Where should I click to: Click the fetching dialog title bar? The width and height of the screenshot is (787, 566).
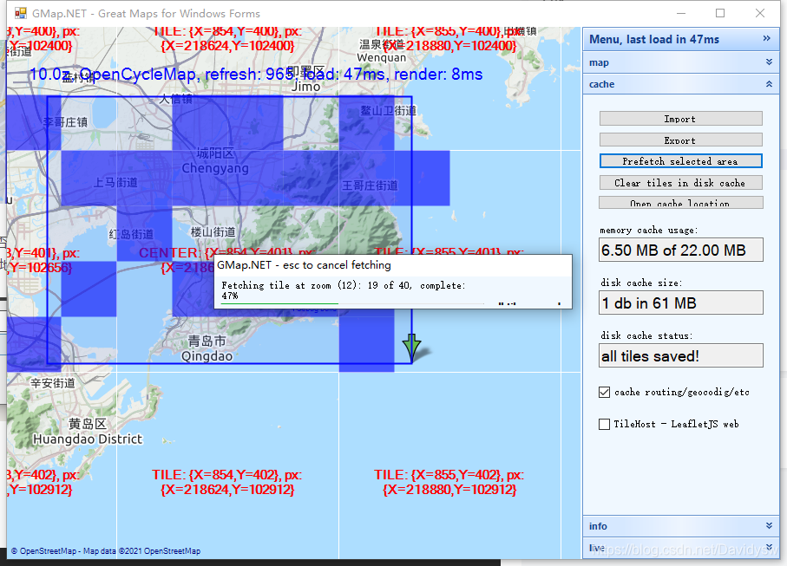pyautogui.click(x=393, y=265)
